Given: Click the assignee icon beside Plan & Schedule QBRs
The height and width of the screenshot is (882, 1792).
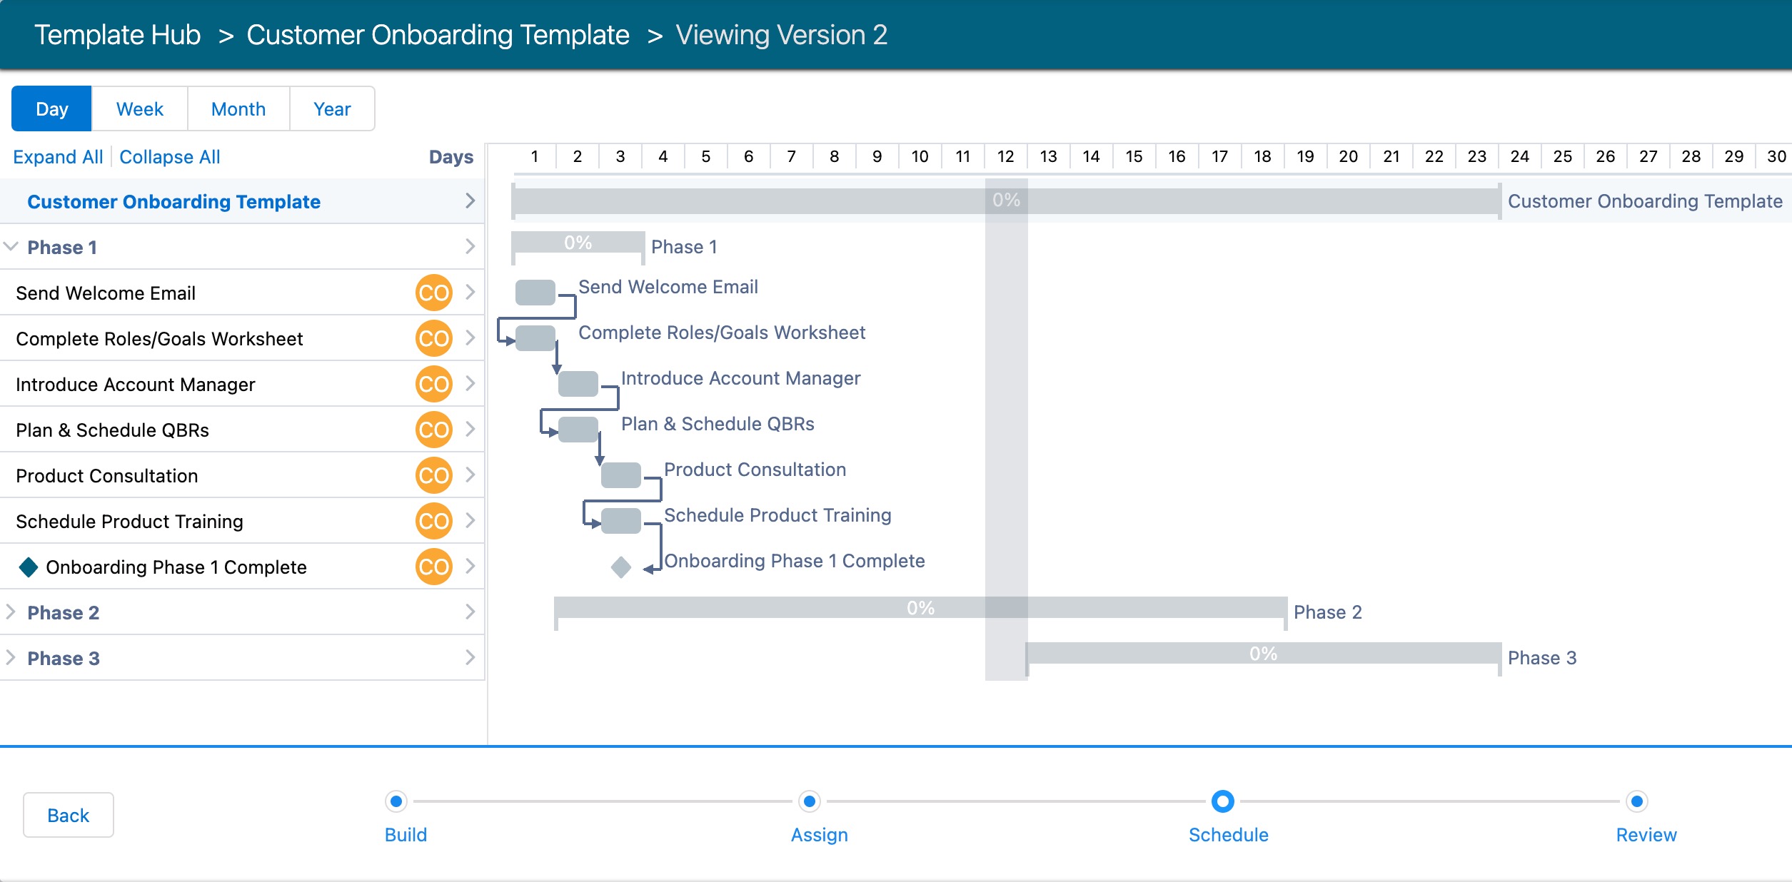Looking at the screenshot, I should click(434, 430).
